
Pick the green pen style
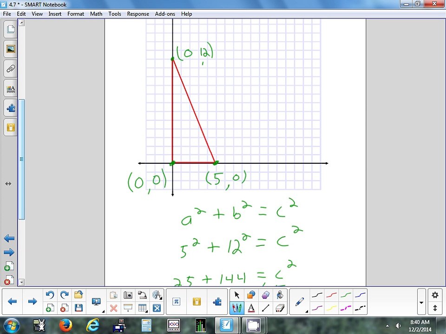346,295
